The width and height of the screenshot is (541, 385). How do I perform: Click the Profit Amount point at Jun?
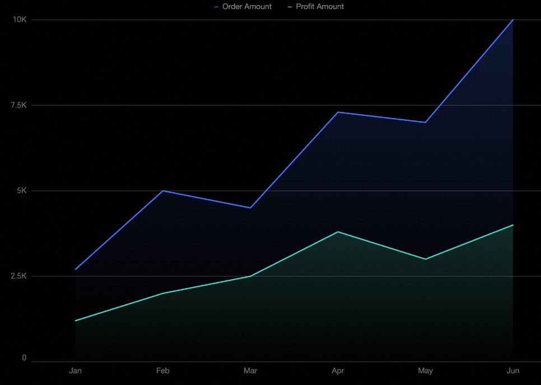[x=513, y=225]
